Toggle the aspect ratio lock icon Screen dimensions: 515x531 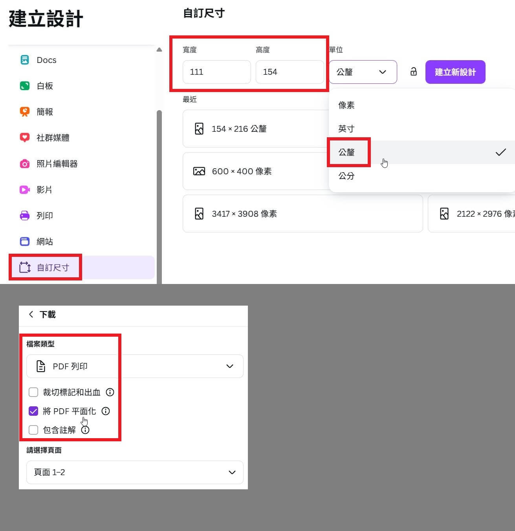(413, 72)
